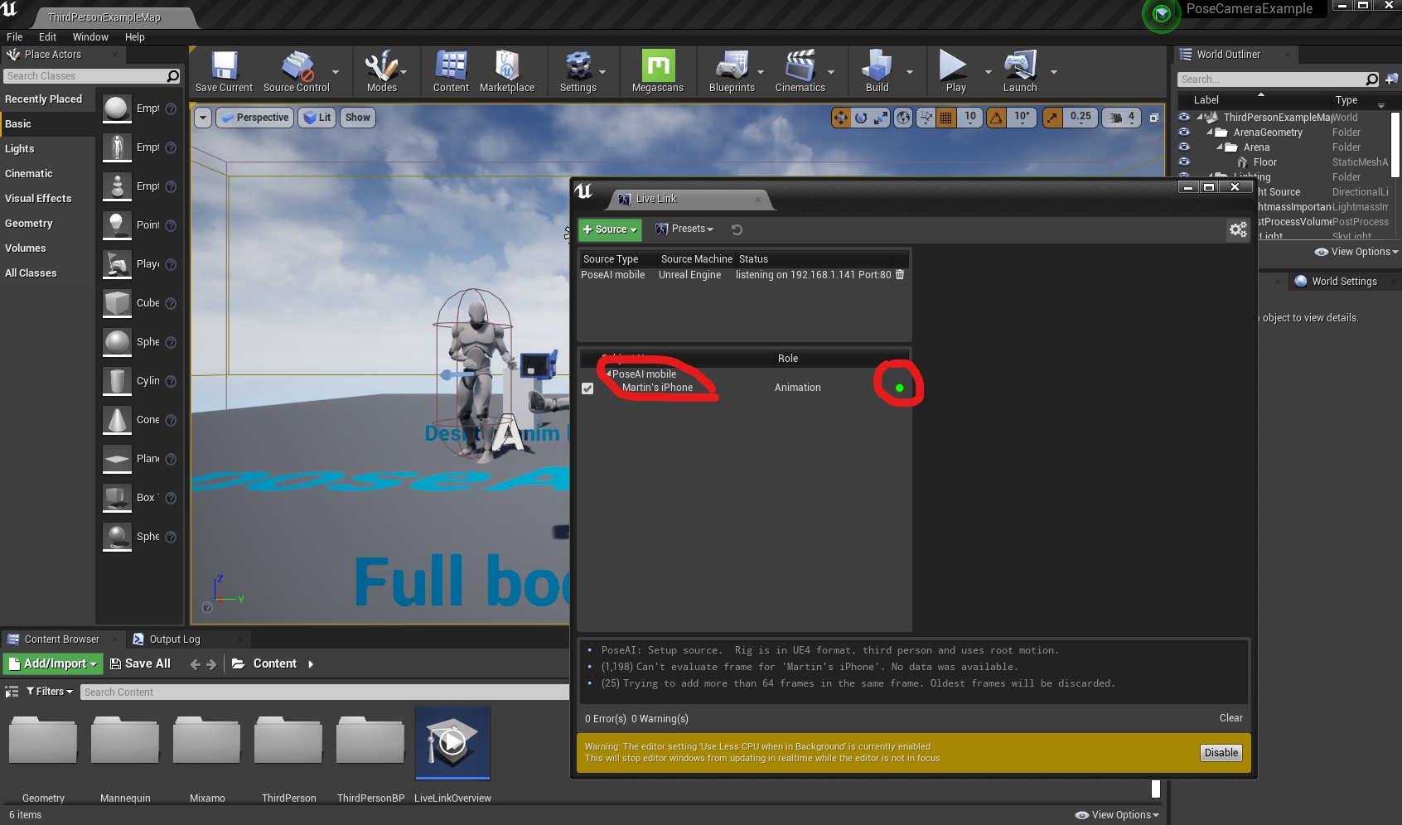Toggle grid snapping in the viewport toolbar
This screenshot has width=1402, height=825.
click(945, 118)
